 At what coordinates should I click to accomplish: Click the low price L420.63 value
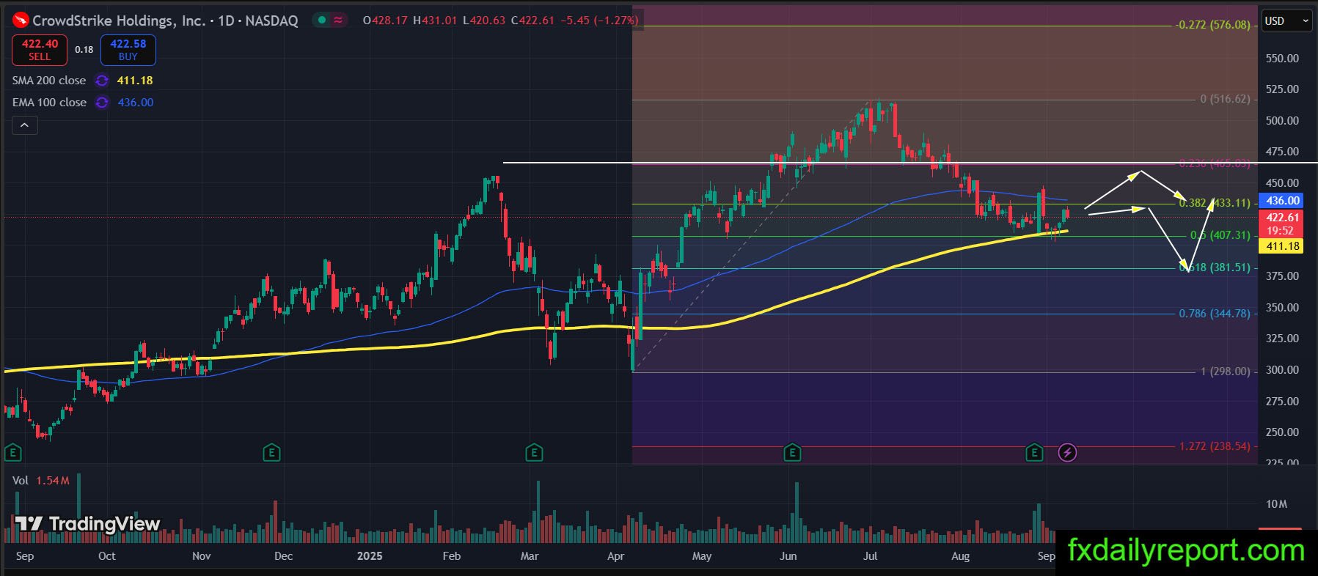pyautogui.click(x=484, y=21)
